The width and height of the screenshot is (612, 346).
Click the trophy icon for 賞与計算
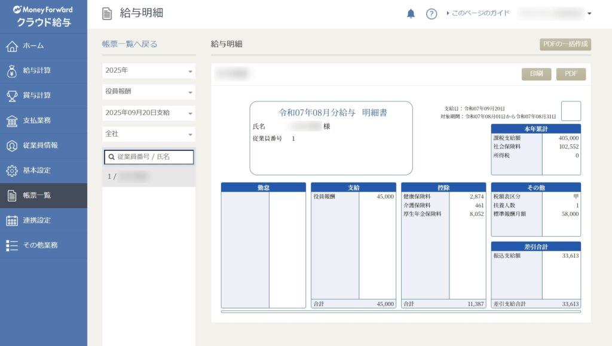(12, 95)
